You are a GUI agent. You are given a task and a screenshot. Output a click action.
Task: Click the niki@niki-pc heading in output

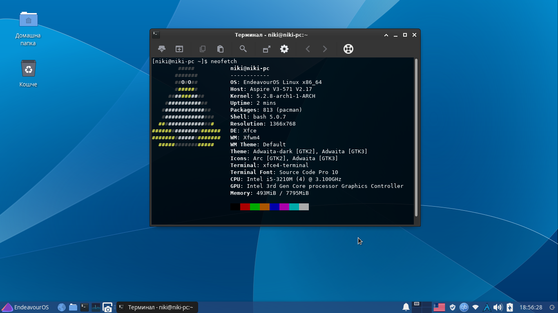tap(250, 68)
